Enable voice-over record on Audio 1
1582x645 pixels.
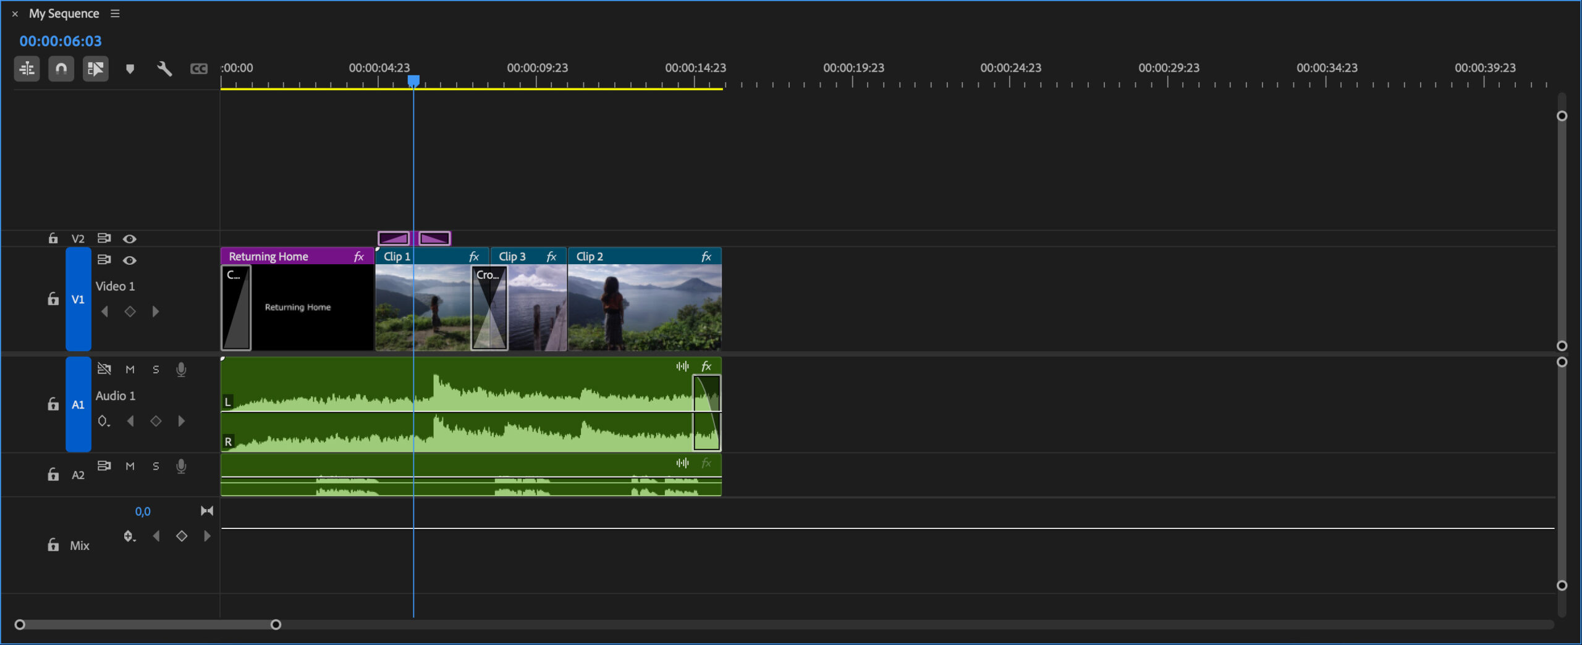tap(181, 369)
